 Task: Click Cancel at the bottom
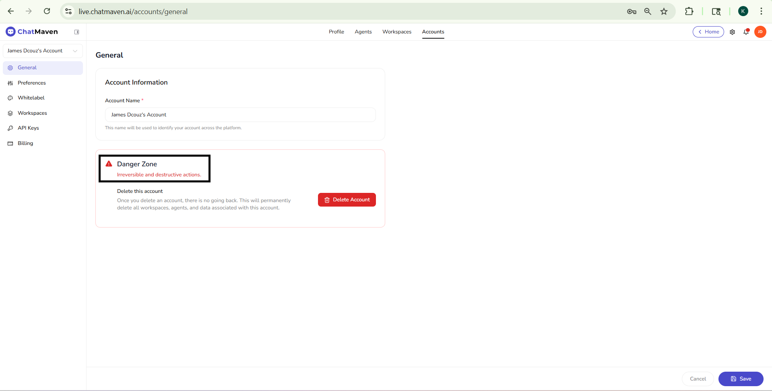(697, 379)
